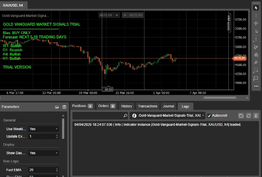Select the vertical line drawing tool

[x=256, y=39]
